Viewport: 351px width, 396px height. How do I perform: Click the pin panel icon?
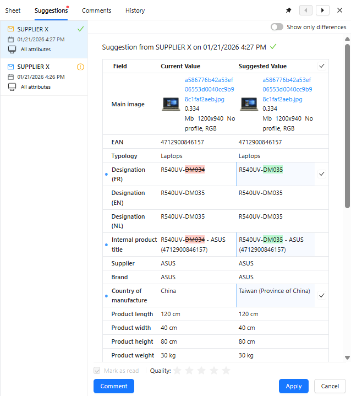(288, 10)
